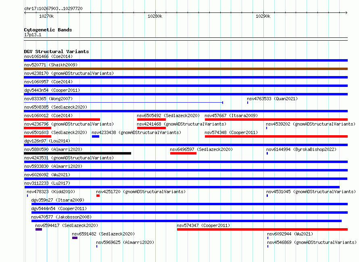Click the small blue nsv4763533 marker

click(248, 103)
